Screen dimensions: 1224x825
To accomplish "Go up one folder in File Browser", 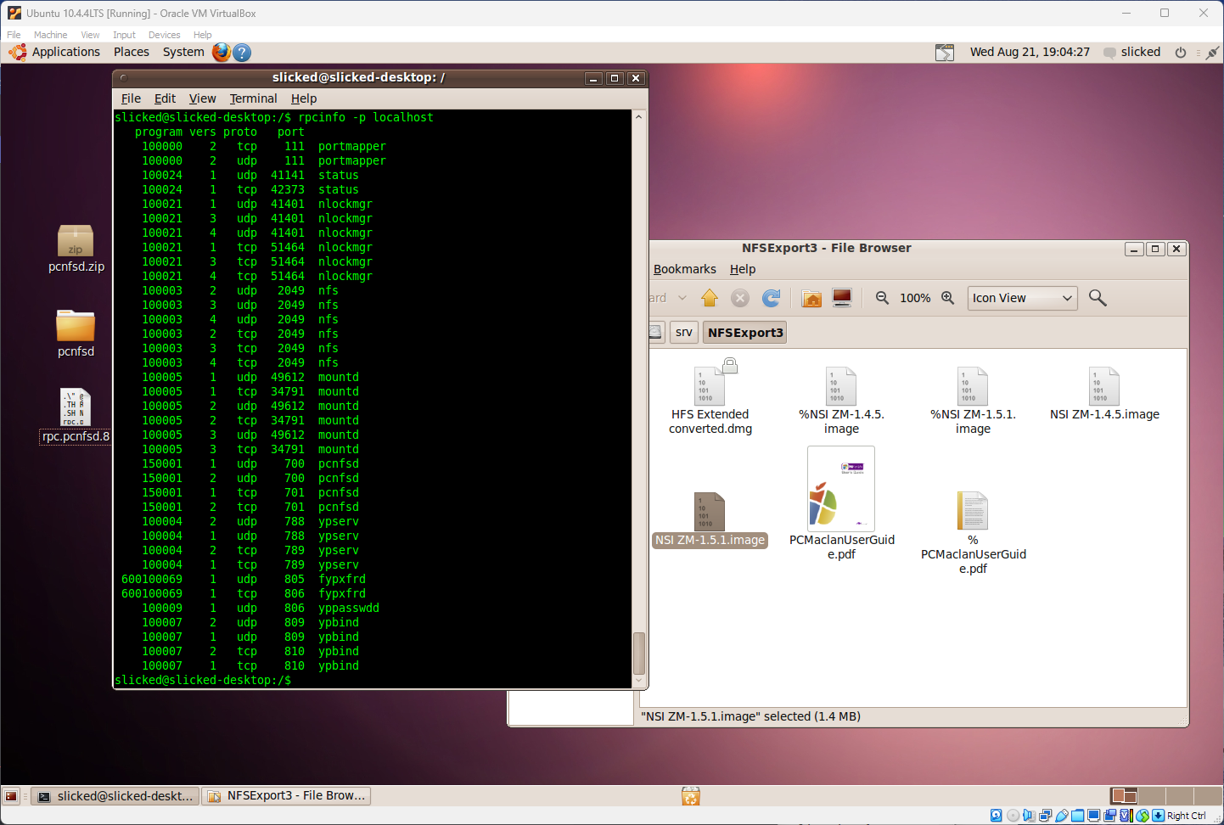I will 710,298.
